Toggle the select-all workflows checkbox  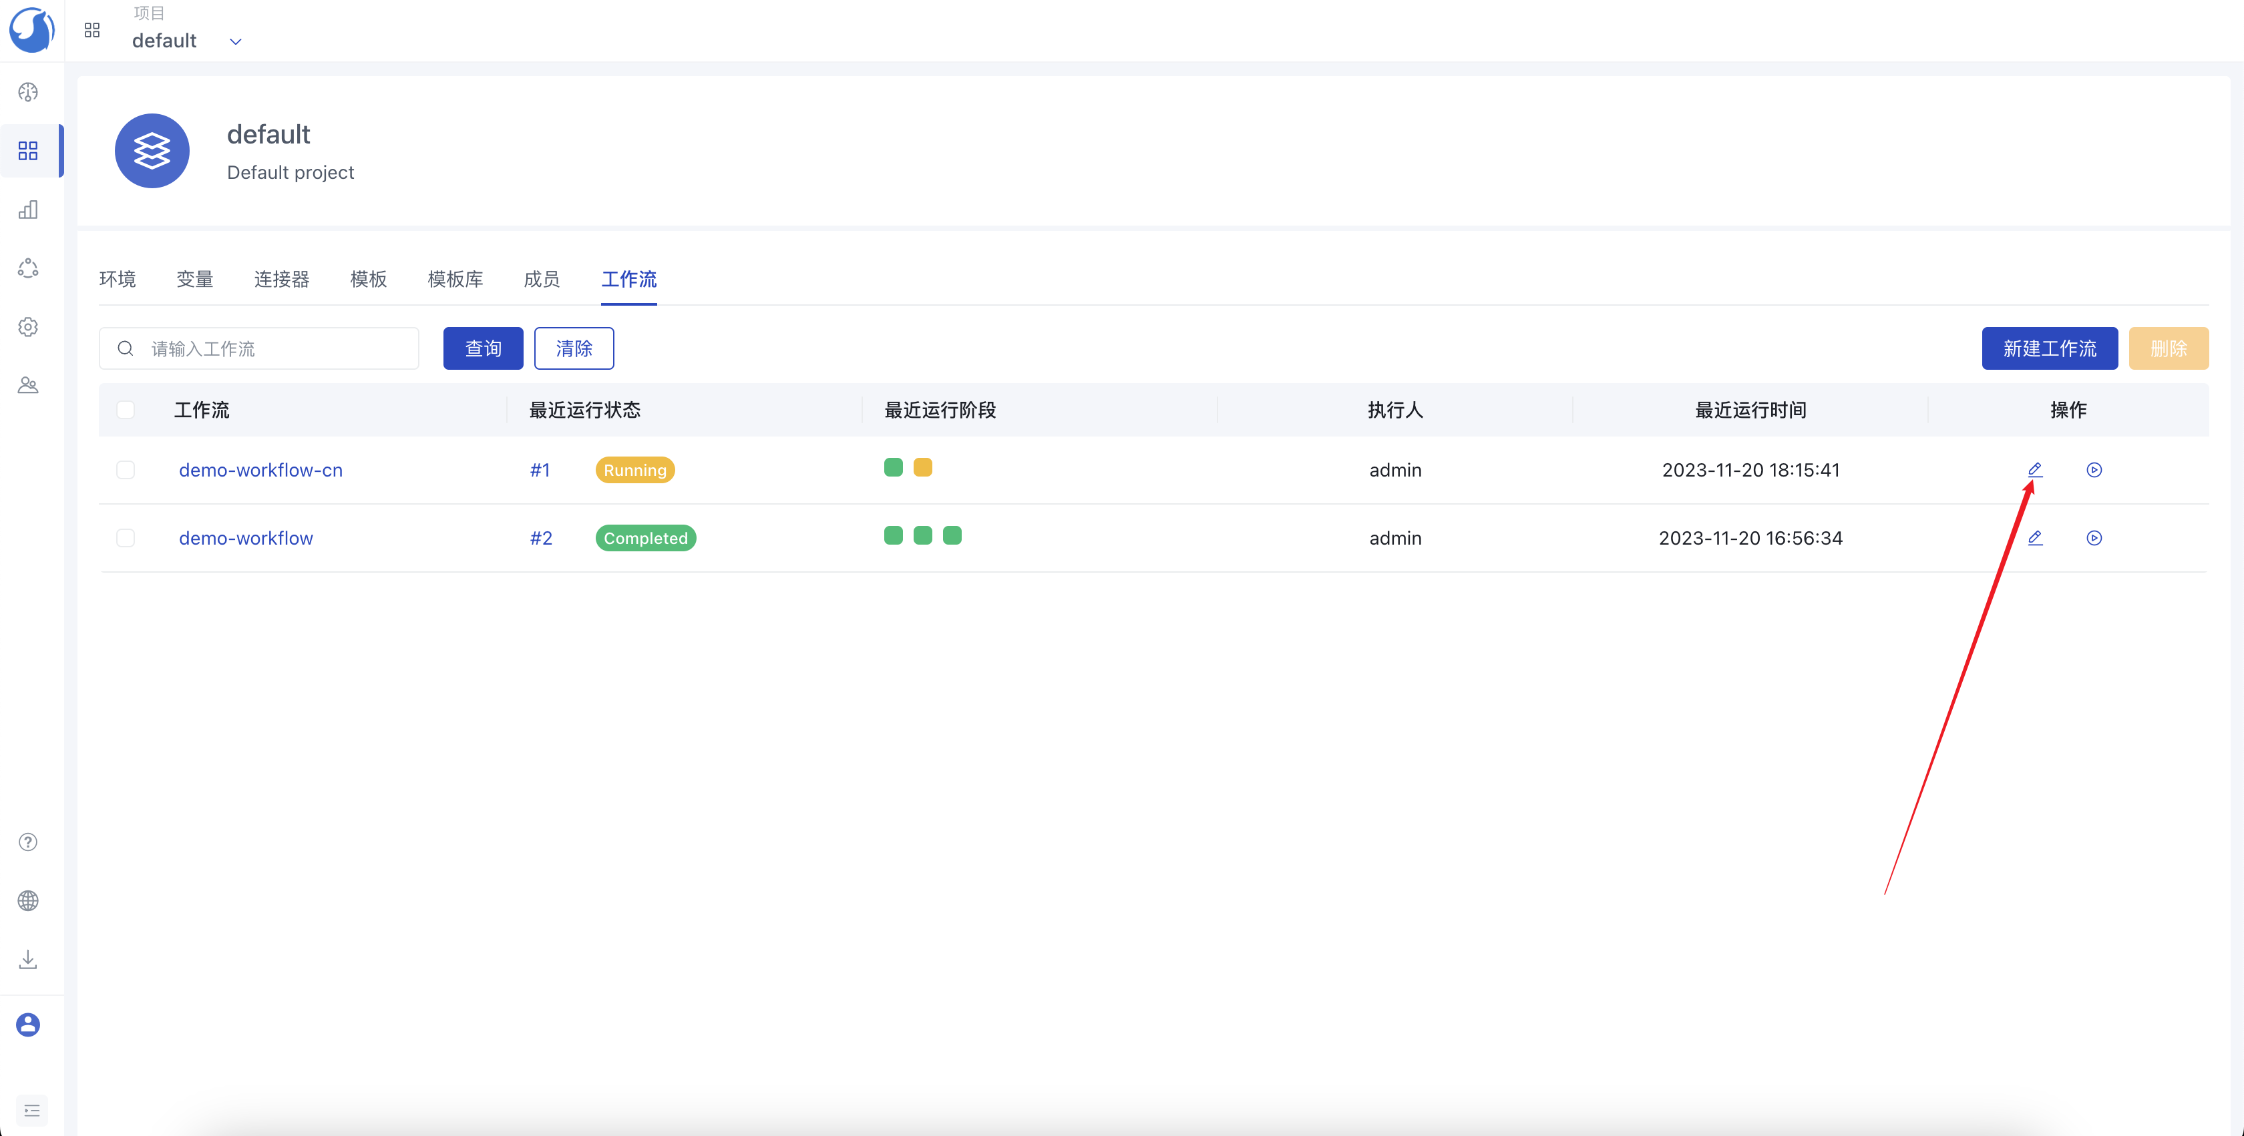126,410
